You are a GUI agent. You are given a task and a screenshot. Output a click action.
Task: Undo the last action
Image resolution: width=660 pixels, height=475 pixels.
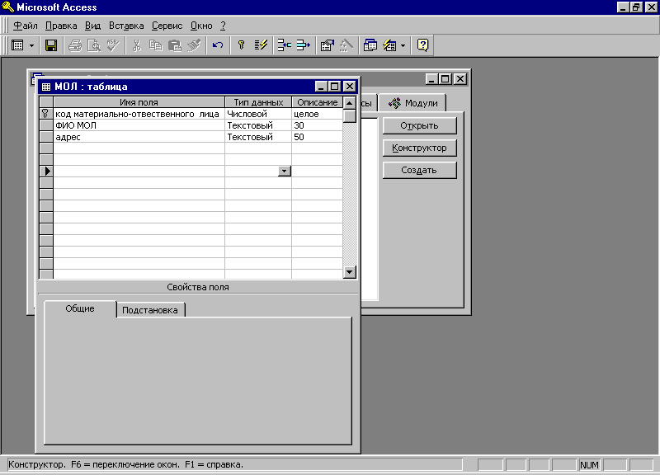(218, 45)
